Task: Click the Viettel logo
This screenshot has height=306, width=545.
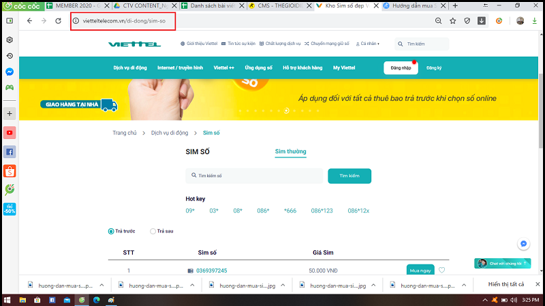Action: click(x=134, y=44)
